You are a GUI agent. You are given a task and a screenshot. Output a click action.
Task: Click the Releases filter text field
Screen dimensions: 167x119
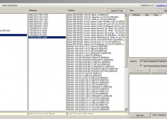pyautogui.click(x=47, y=113)
